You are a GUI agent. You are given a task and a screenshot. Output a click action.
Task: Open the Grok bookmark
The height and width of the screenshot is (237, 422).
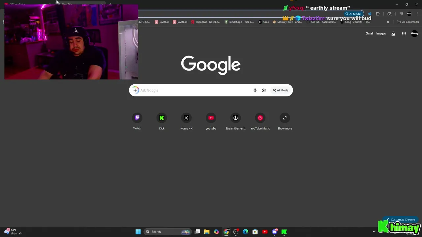click(264, 22)
